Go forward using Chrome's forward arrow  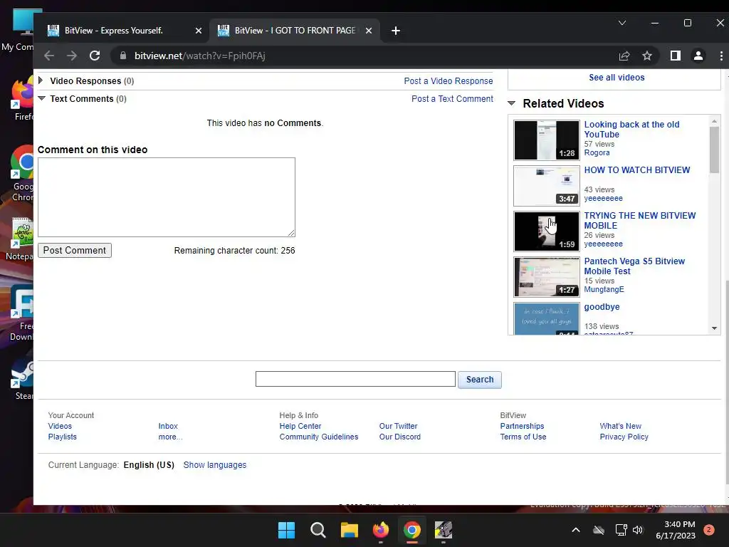pos(72,56)
